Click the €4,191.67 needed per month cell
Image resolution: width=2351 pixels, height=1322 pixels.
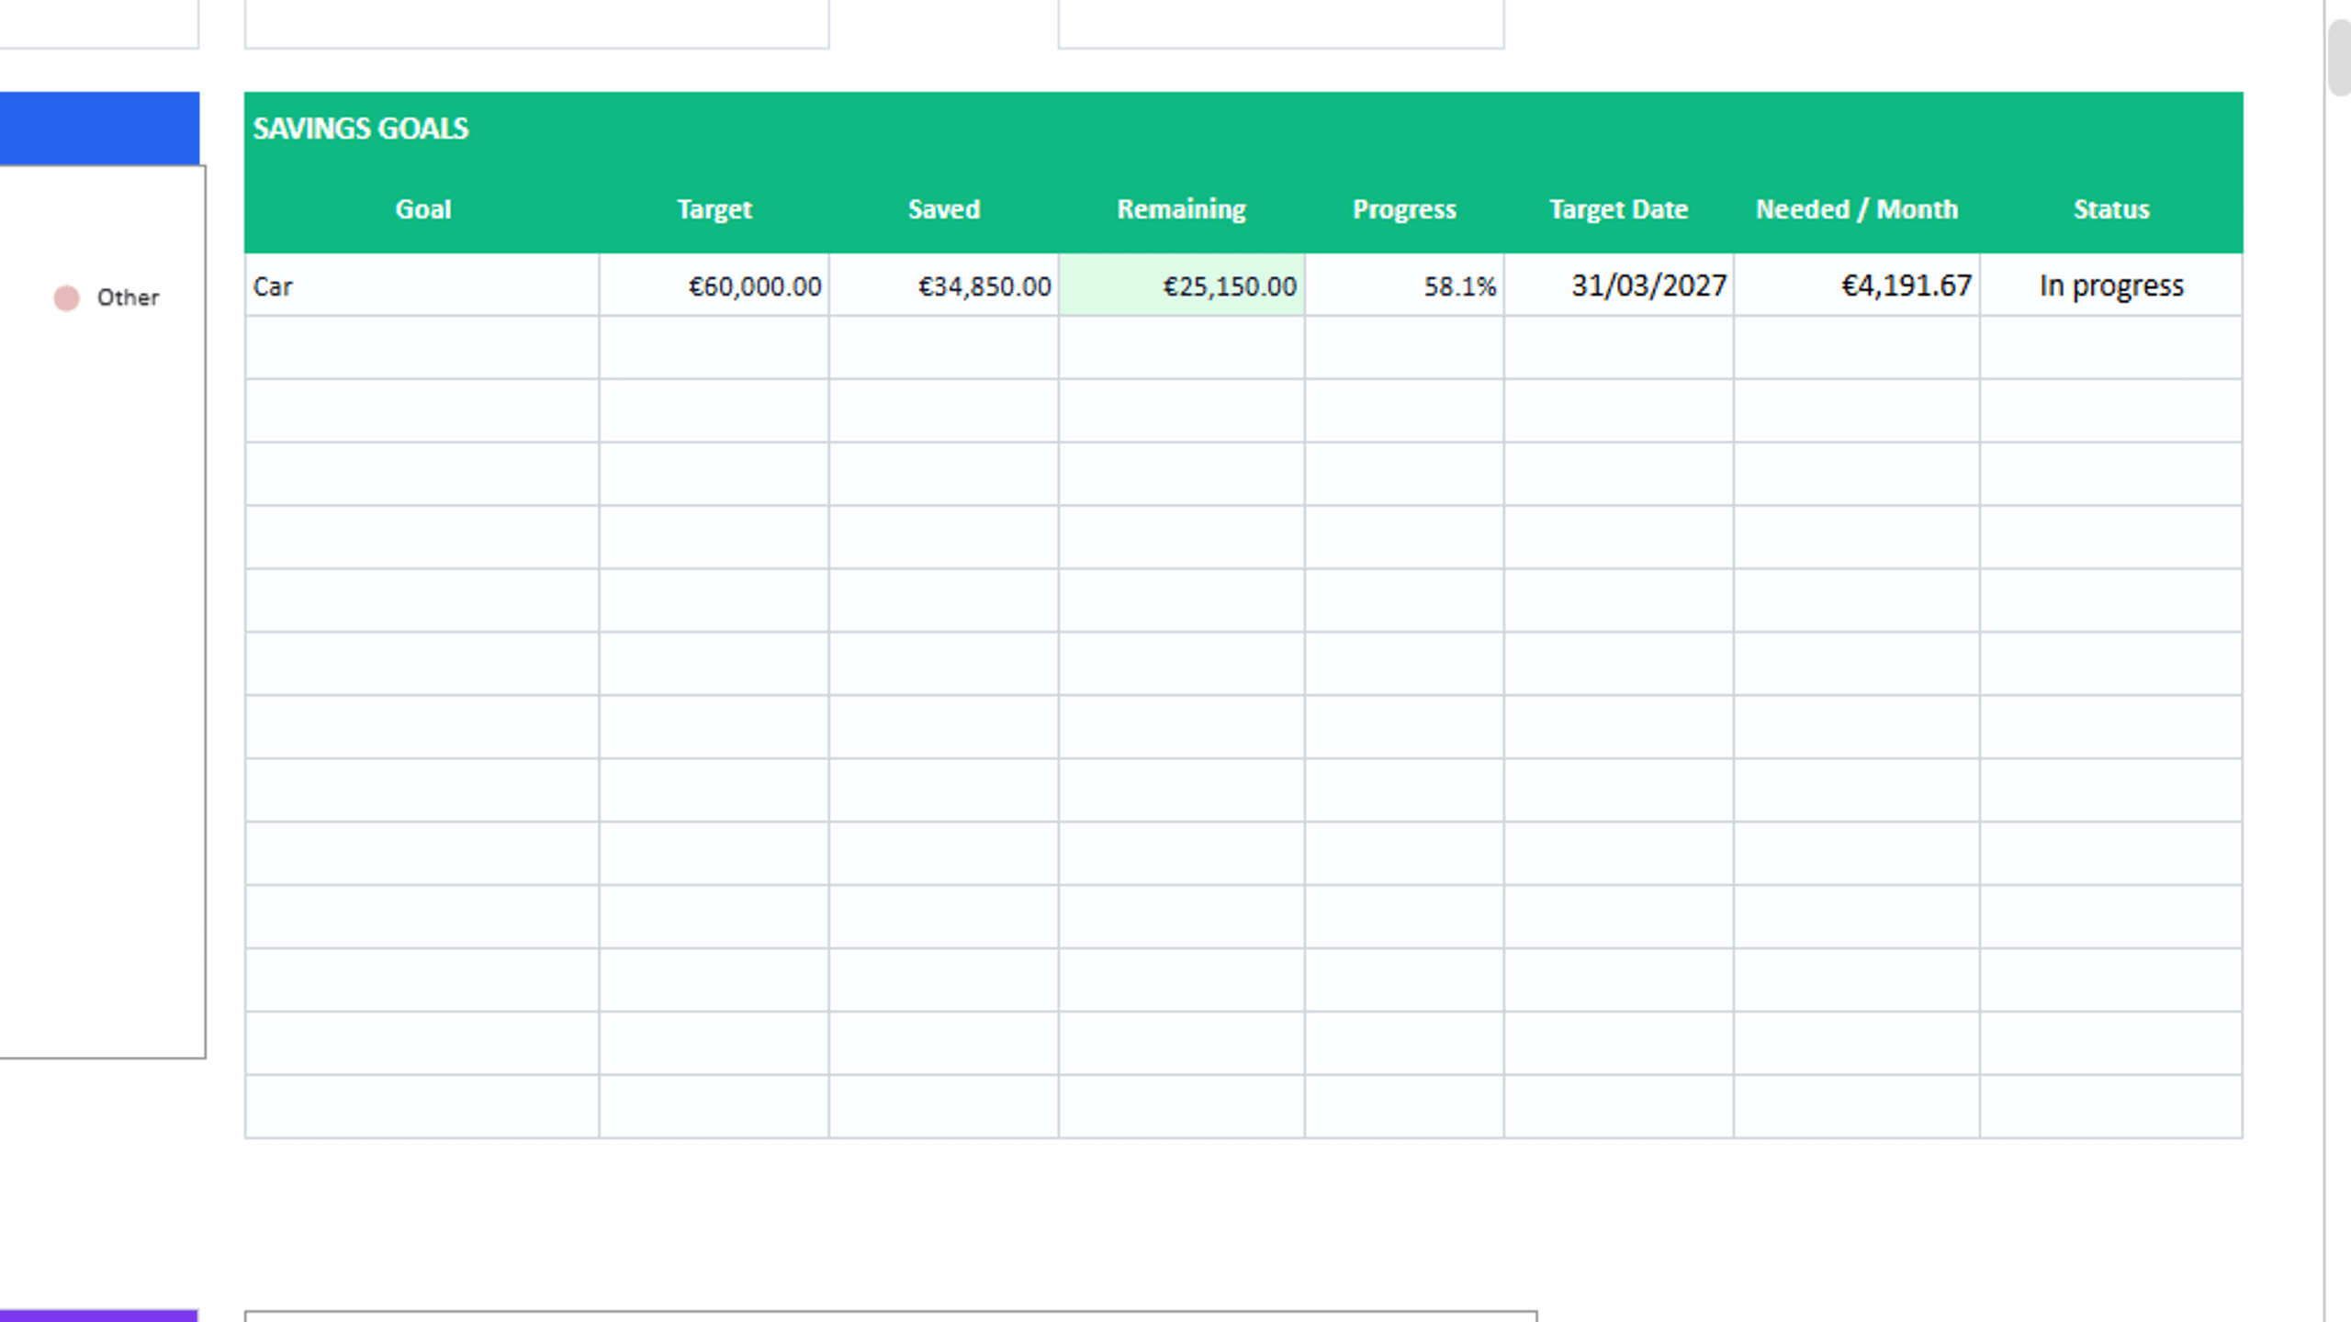coord(1857,286)
